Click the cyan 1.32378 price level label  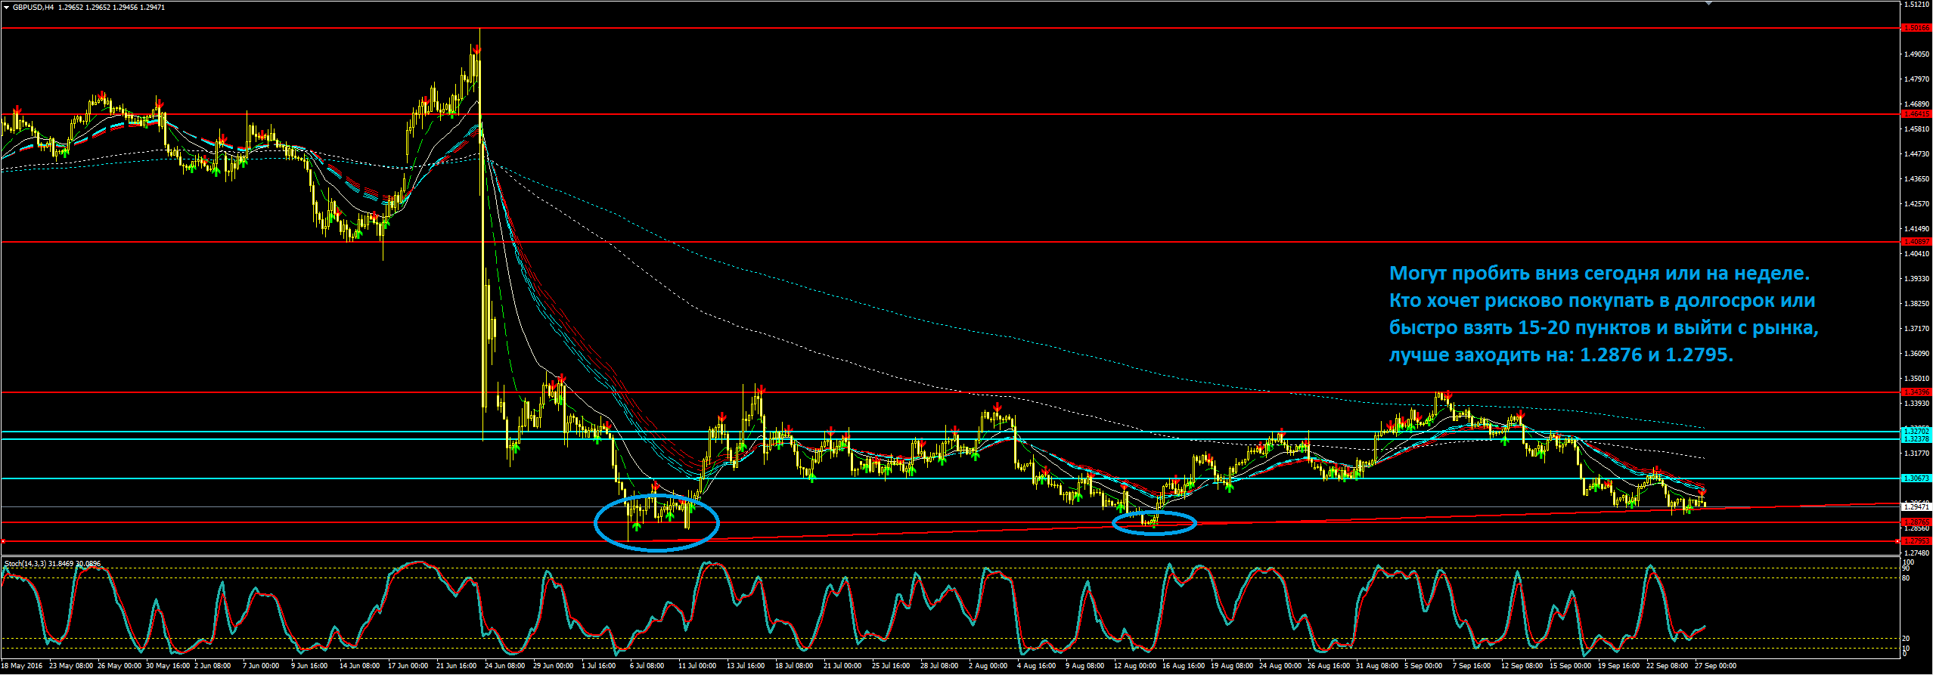tap(1916, 439)
